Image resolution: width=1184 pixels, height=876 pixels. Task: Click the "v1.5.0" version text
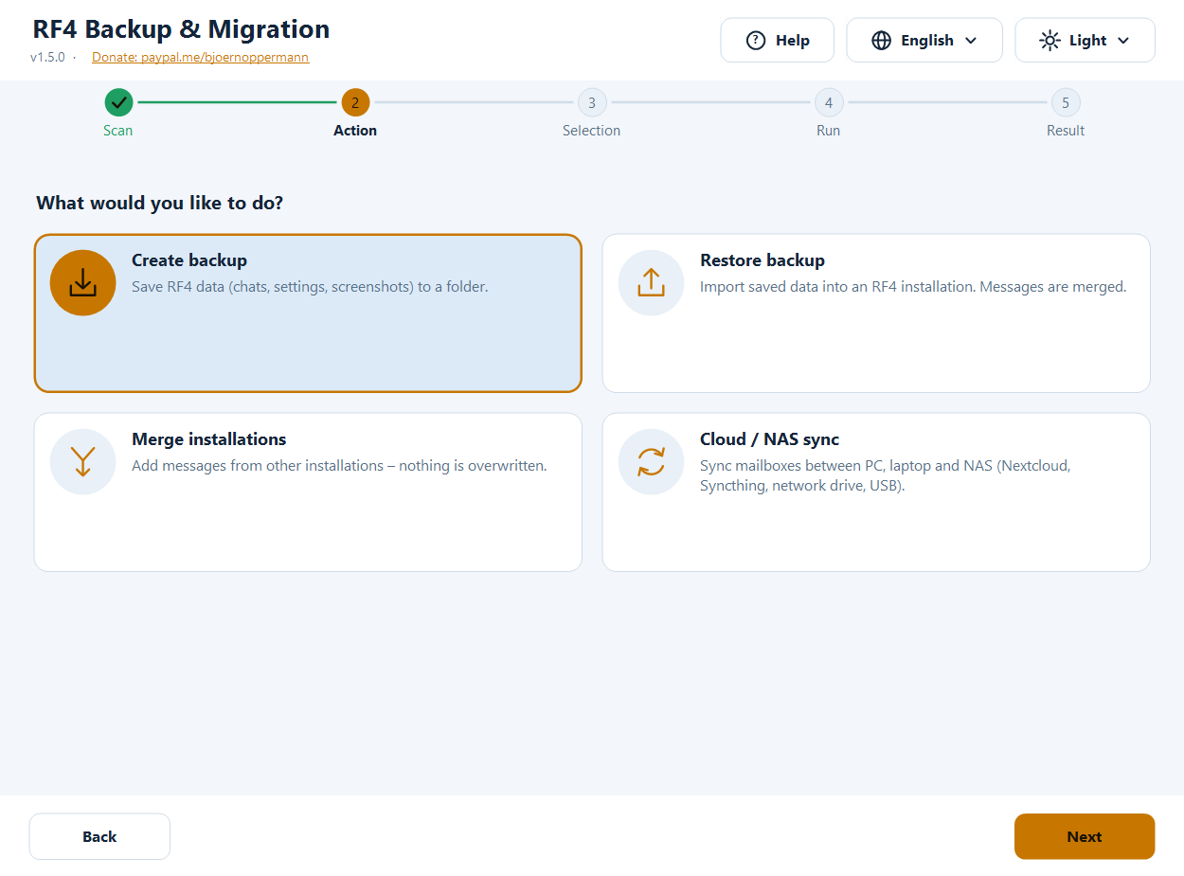(x=47, y=57)
